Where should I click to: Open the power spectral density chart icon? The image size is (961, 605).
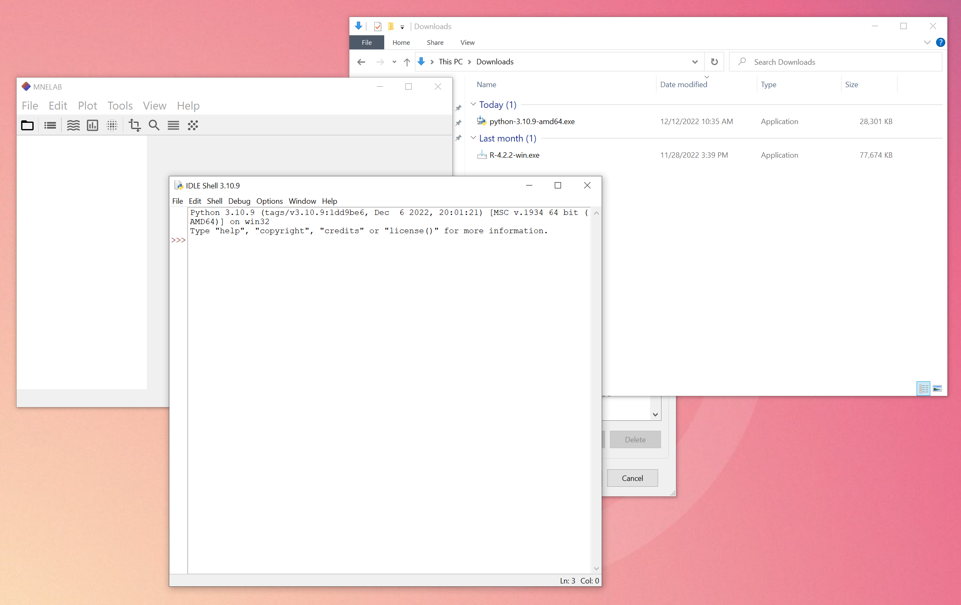[x=92, y=125]
